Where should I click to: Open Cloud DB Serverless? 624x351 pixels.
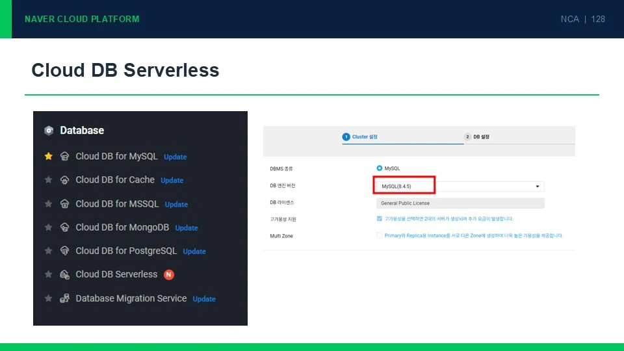tap(116, 274)
